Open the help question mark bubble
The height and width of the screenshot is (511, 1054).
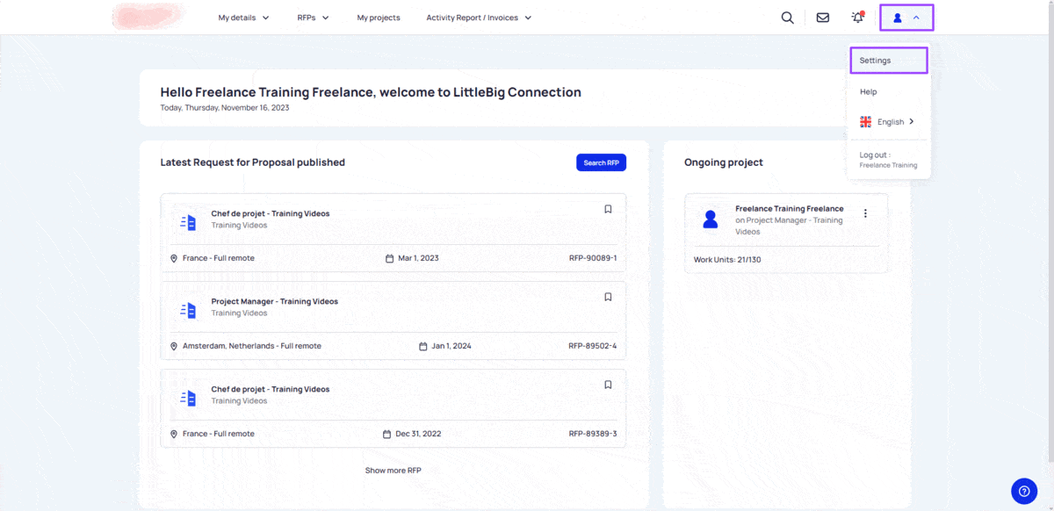tap(1024, 492)
